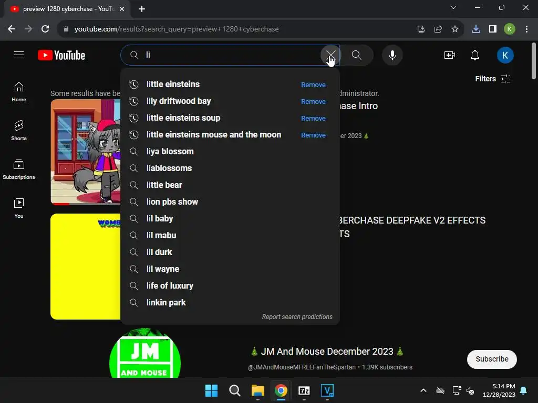Open File Explorer from the taskbar
This screenshot has height=403, width=538.
257,390
